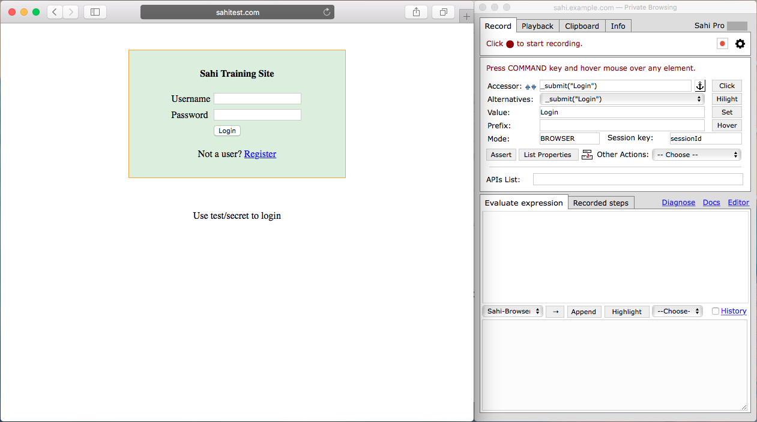Open Sahi settings gear icon
Viewport: 757px width, 422px height.
[x=740, y=44]
